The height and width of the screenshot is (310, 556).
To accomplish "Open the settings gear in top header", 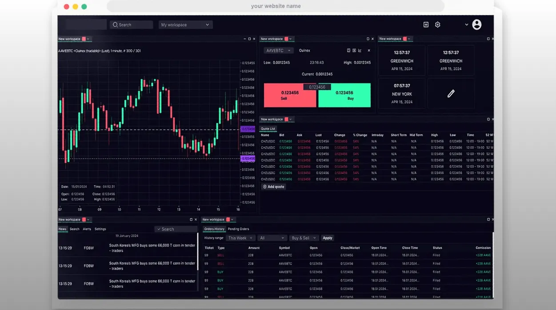I will (437, 25).
